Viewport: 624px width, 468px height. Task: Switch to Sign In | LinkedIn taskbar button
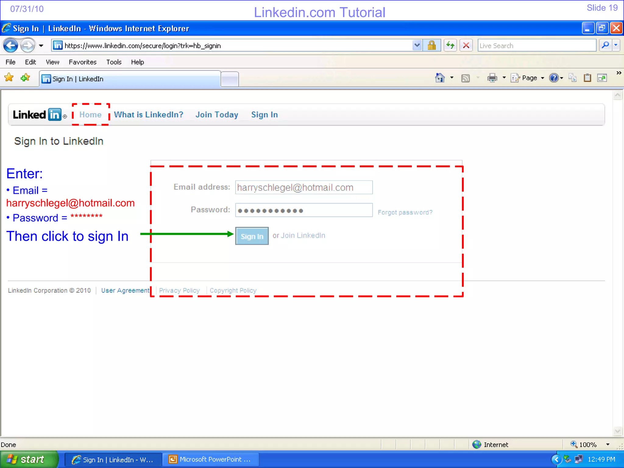point(113,459)
